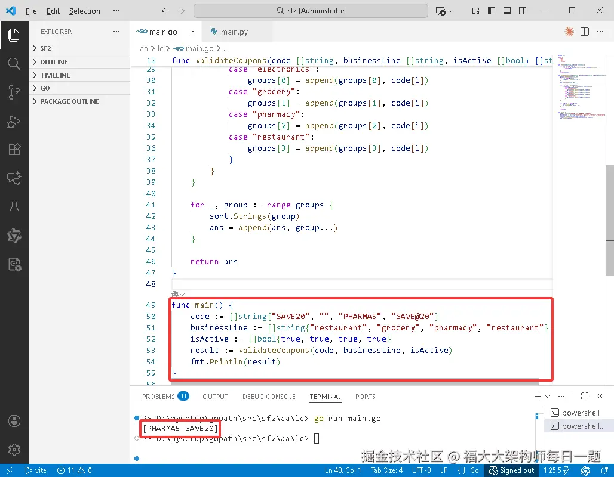The image size is (614, 477).
Task: Select the TERMINAL panel tab
Action: tap(325, 397)
